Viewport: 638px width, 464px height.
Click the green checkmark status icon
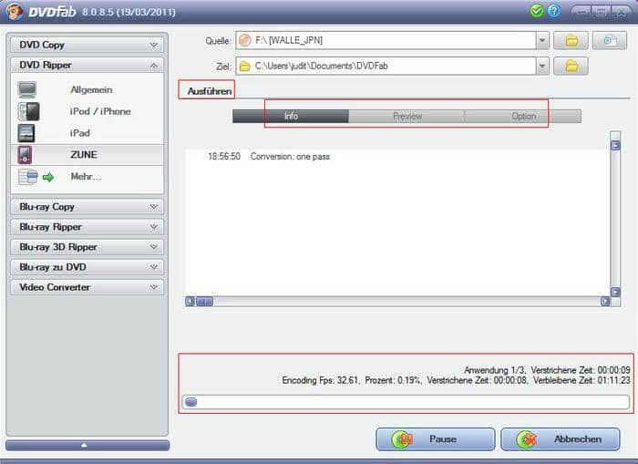click(x=537, y=11)
